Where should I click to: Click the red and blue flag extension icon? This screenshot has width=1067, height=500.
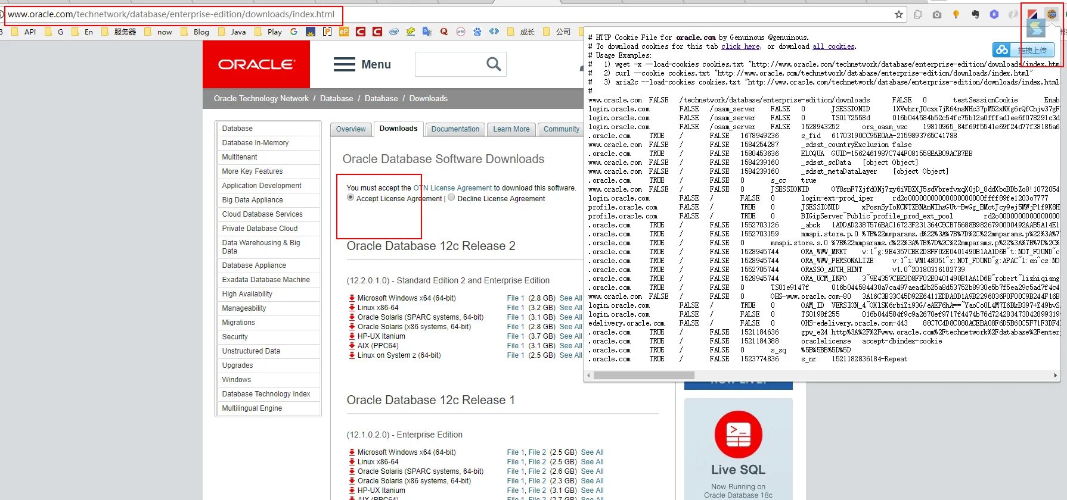tap(1033, 14)
